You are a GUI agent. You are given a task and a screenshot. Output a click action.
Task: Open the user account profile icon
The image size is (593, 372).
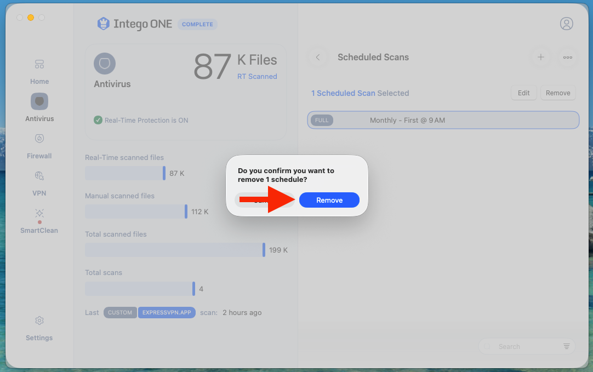pos(566,24)
